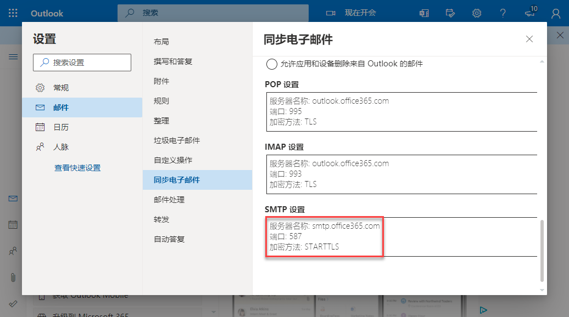The width and height of the screenshot is (569, 317).
Task: Open the 邮件处理 settings page
Action: pos(197,200)
